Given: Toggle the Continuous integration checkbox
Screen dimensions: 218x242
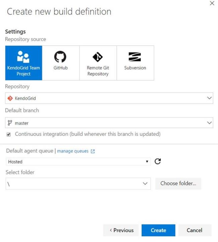Looking at the screenshot, I should (x=8, y=134).
